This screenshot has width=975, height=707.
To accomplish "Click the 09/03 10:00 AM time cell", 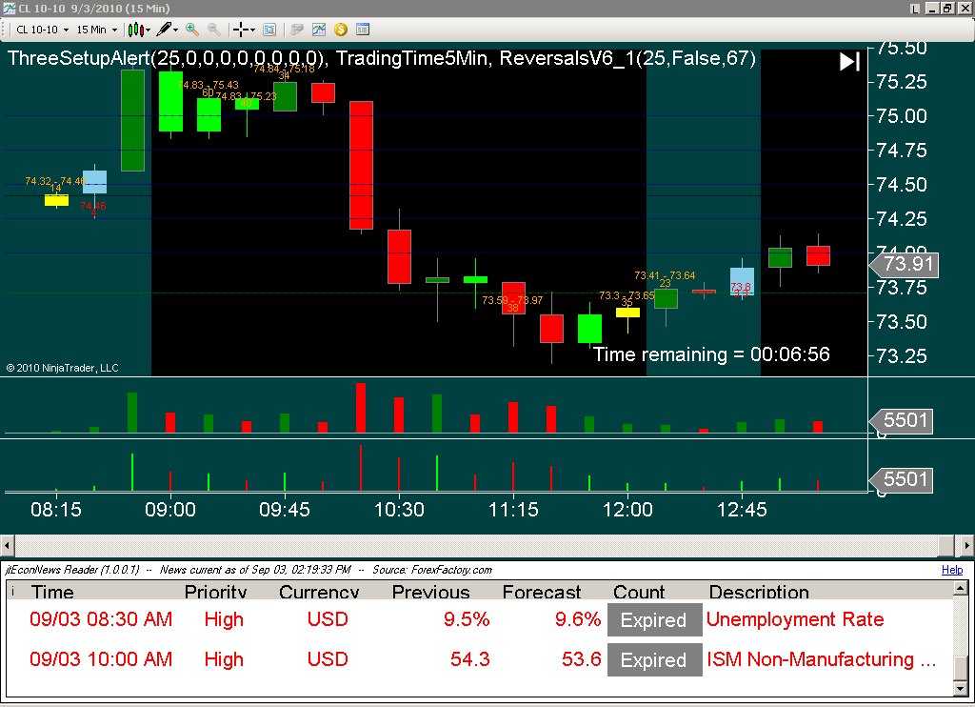I will [x=101, y=659].
